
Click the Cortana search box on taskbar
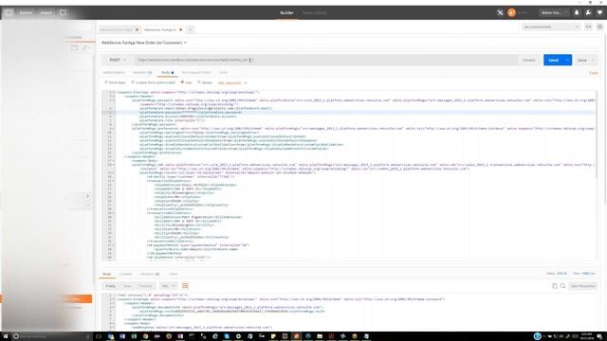(x=52, y=336)
